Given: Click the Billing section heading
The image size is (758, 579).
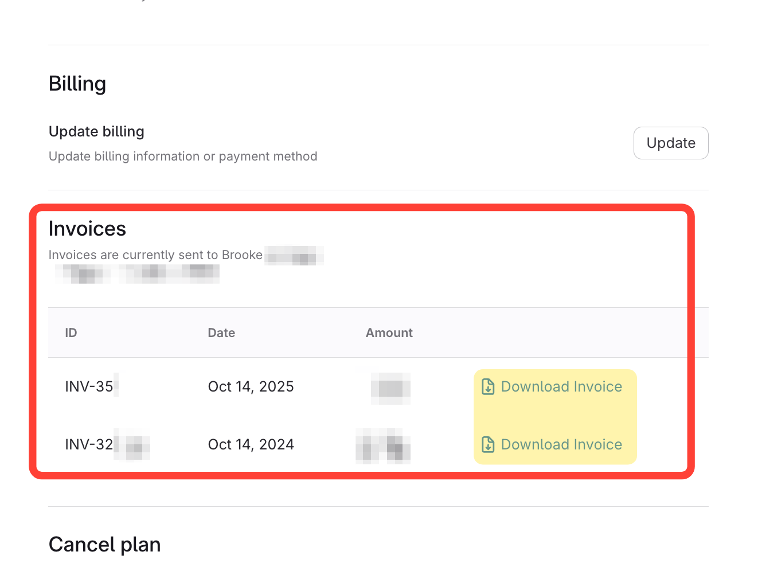Looking at the screenshot, I should pyautogui.click(x=77, y=84).
